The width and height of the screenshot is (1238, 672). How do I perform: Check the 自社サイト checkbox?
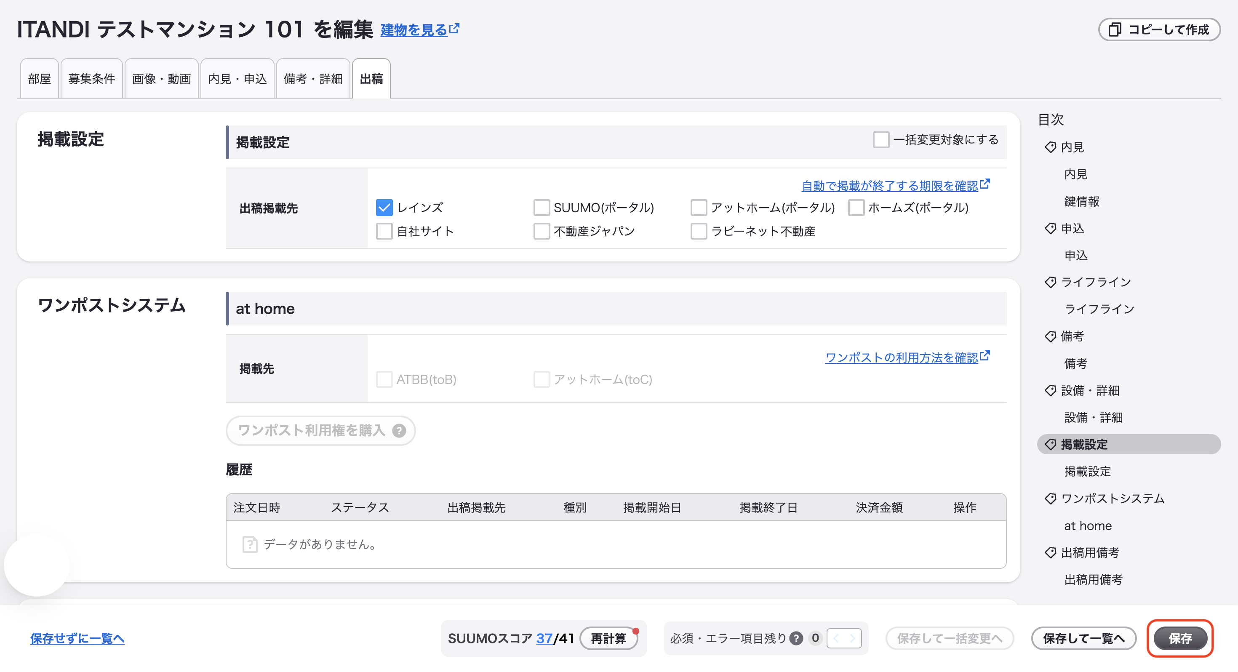pos(384,231)
